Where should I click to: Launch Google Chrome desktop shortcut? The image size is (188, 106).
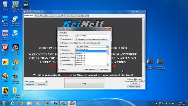click(16, 64)
